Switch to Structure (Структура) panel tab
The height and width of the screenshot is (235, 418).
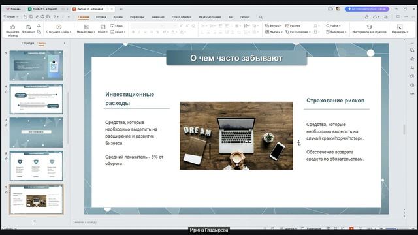[27, 43]
